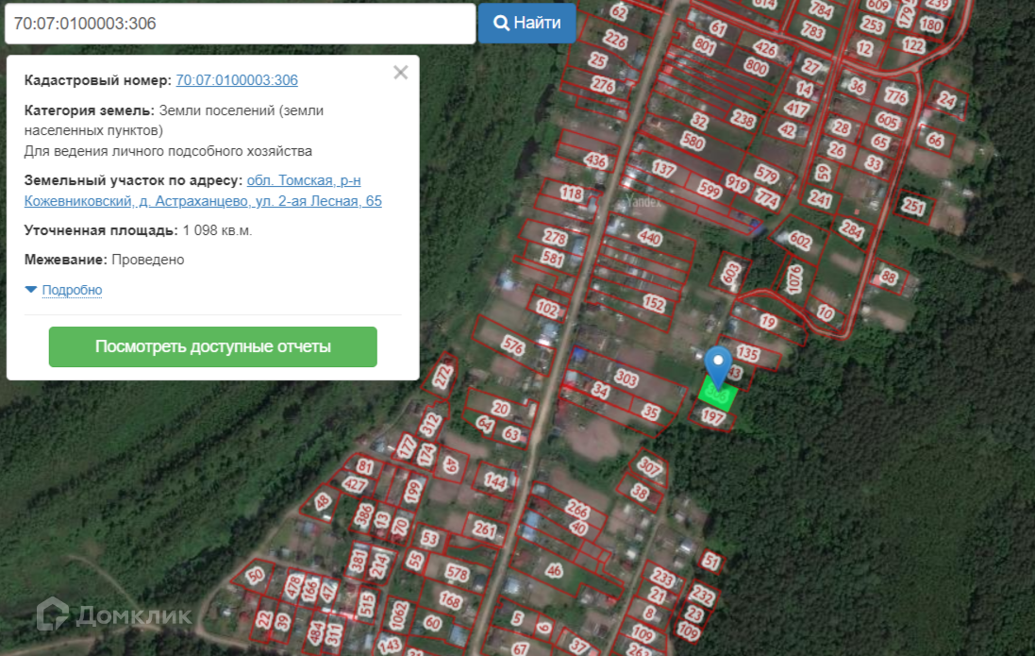The width and height of the screenshot is (1035, 656).
Task: Click the magnifier icon in search button
Action: pos(502,23)
